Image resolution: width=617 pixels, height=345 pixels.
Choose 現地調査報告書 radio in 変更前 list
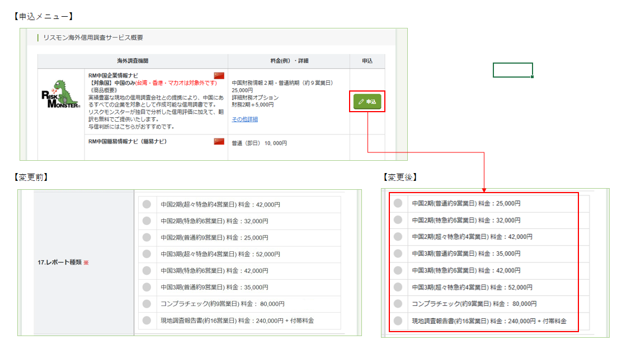[x=147, y=320]
